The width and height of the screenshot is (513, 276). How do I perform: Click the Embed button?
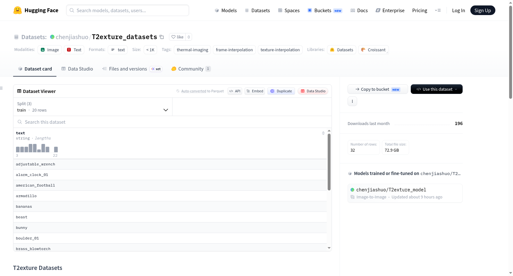click(x=255, y=91)
